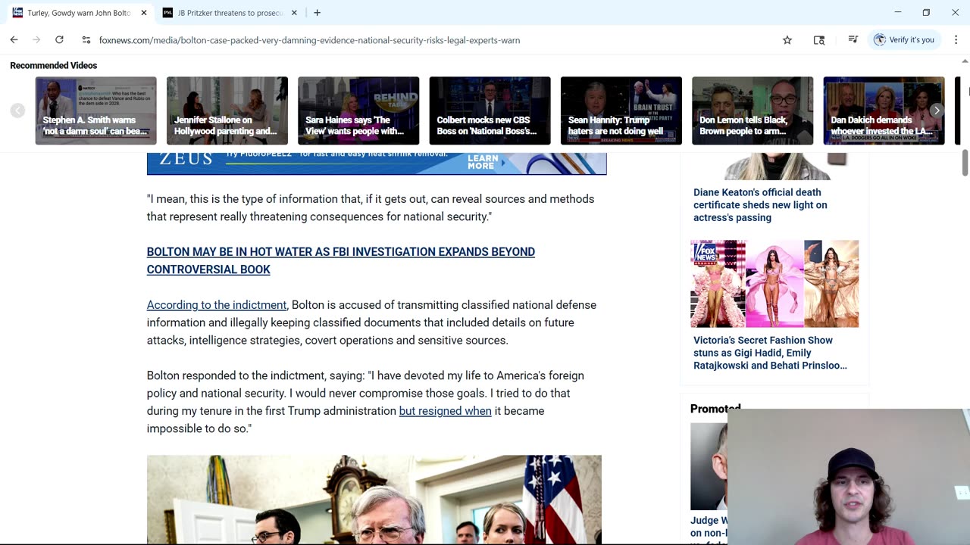
Task: Open BOLTON MAY BE IN HOT WATER link
Action: point(341,260)
